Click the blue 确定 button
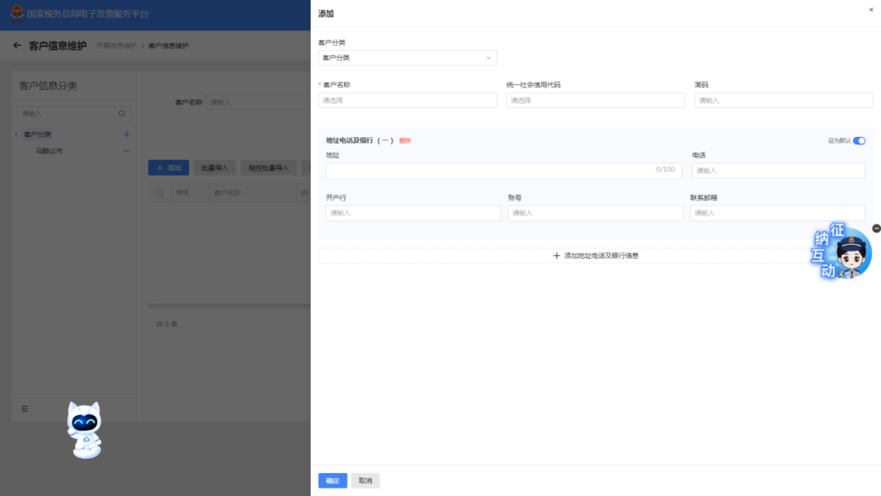The image size is (881, 496). [332, 480]
